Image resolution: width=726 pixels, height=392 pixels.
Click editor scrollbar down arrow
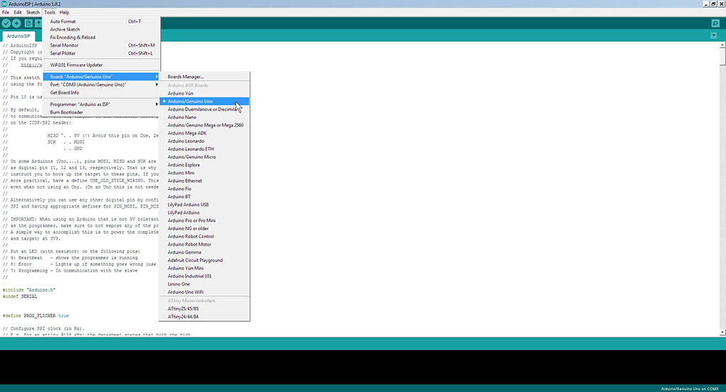click(722, 332)
